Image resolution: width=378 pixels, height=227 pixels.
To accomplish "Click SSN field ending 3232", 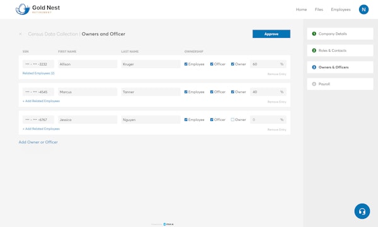I will 38,64.
